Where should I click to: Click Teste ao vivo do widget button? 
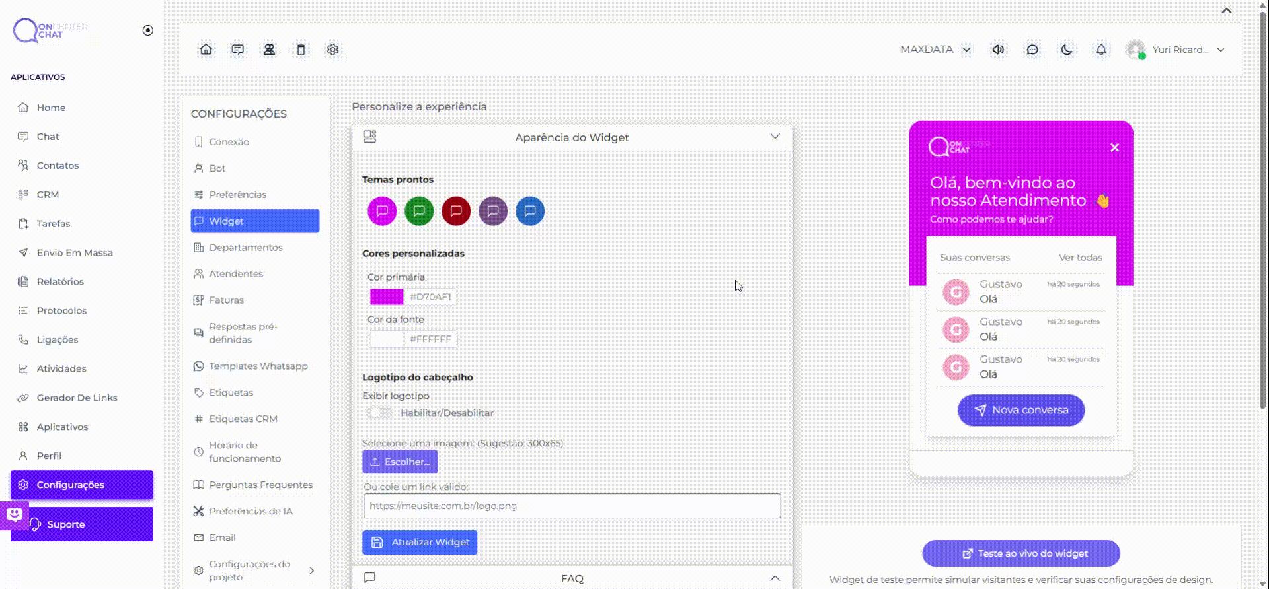click(1020, 553)
